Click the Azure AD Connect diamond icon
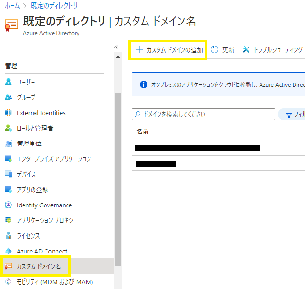Screen dimensions: 305x289 tap(8, 251)
